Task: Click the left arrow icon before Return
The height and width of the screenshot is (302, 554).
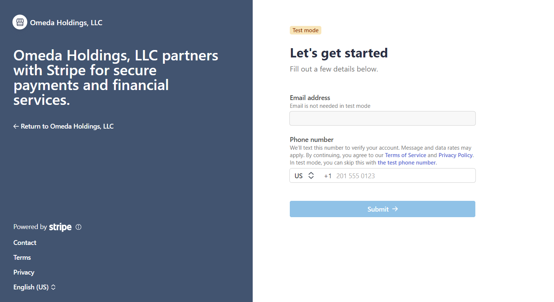Action: (16, 126)
